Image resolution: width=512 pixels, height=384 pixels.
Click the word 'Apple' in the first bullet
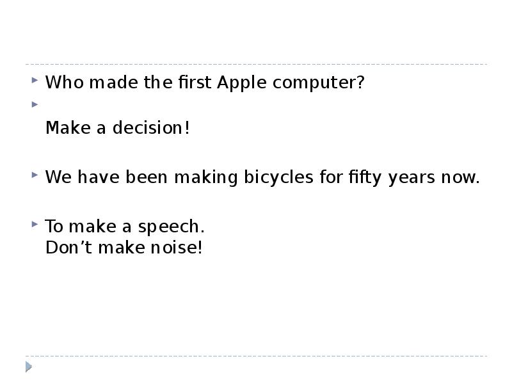click(239, 83)
